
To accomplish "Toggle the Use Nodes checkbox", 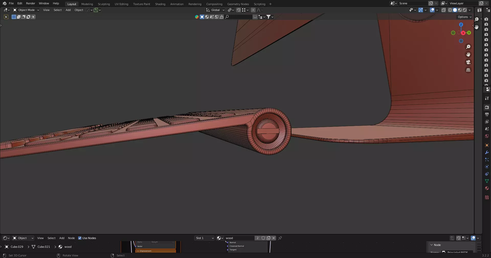I will coord(80,238).
